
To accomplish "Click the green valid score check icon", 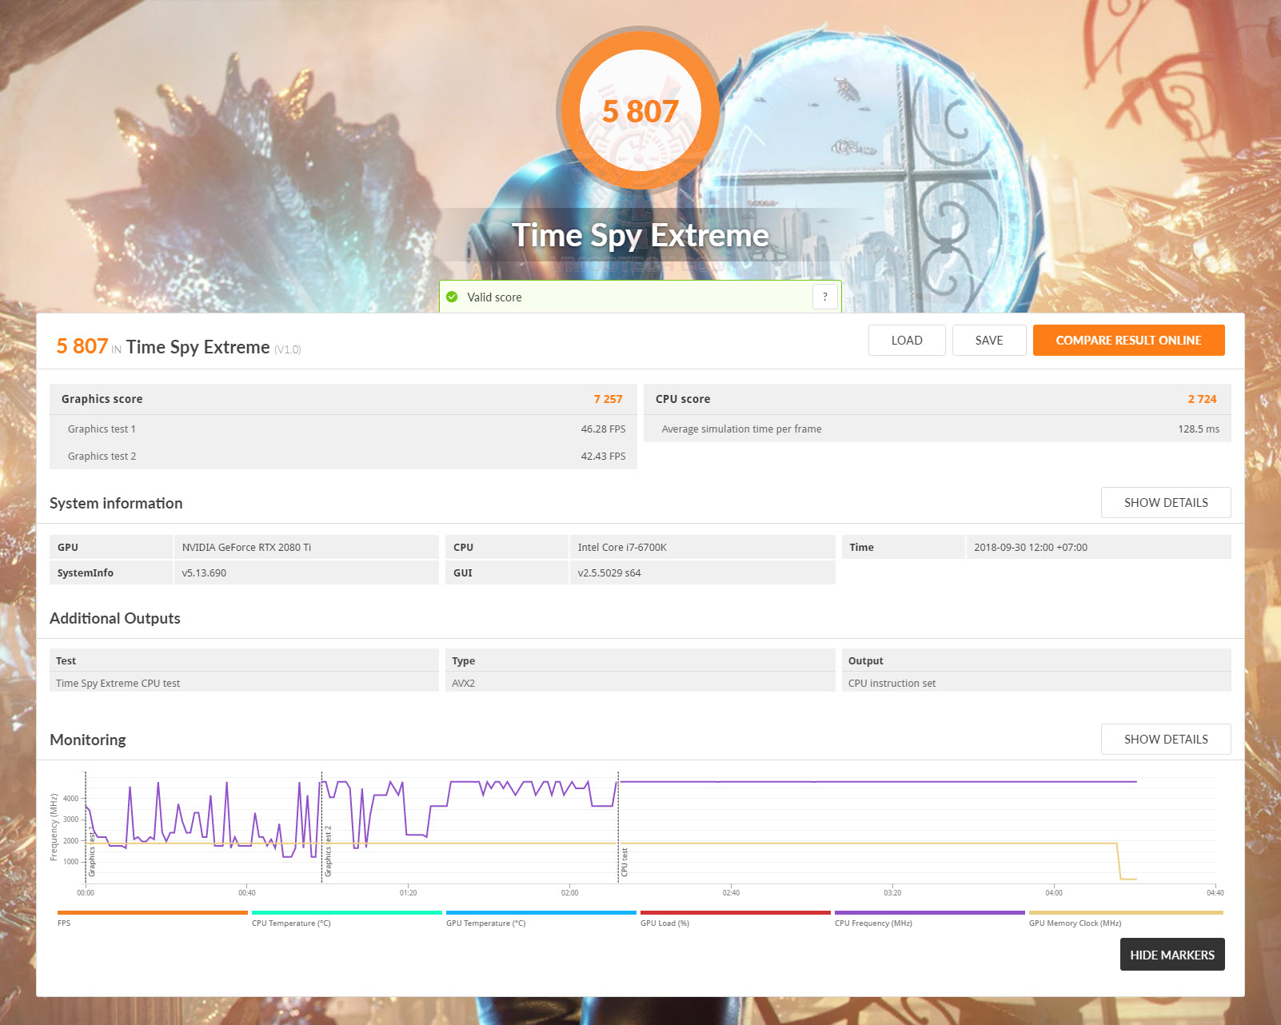I will click(452, 297).
